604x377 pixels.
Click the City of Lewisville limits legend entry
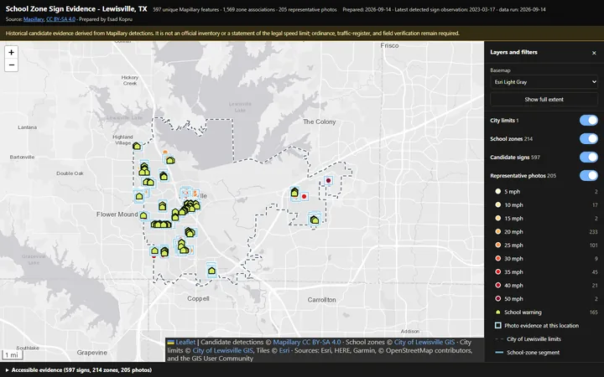coord(534,339)
